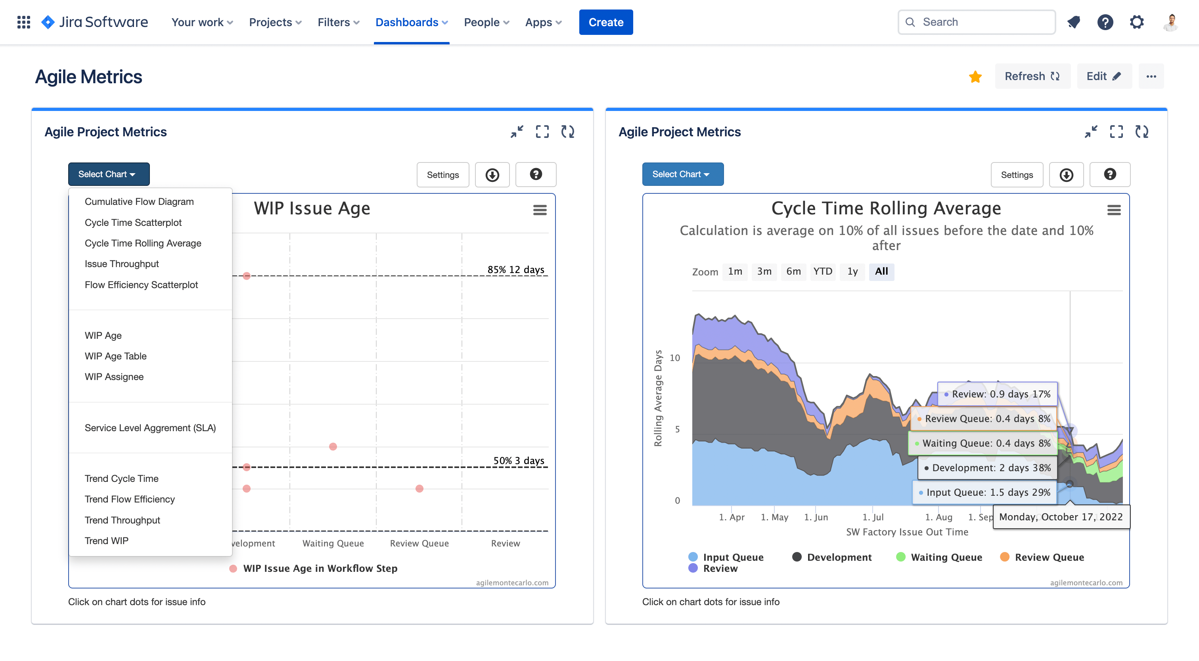Refresh the left Agile Project Metrics gadget
This screenshot has height=661, width=1199.
click(x=568, y=132)
